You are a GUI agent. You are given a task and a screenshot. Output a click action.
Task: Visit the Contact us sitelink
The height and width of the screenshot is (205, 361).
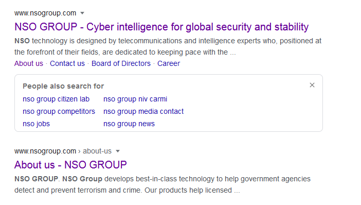(x=67, y=63)
